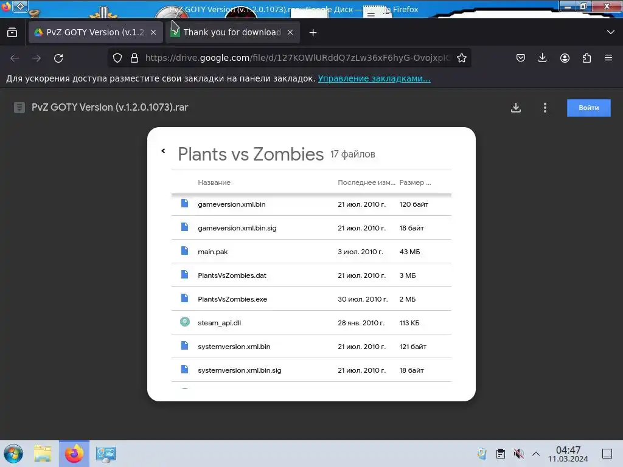Select systemversion.xml.bin.sig file
This screenshot has width=623, height=467.
tap(311, 370)
